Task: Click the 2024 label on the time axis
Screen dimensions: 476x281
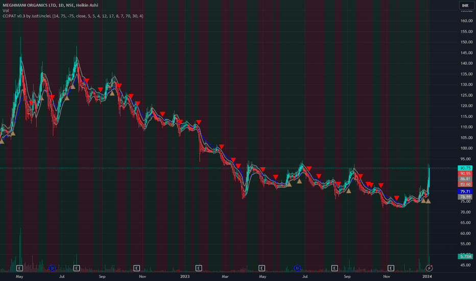Action: click(x=427, y=276)
